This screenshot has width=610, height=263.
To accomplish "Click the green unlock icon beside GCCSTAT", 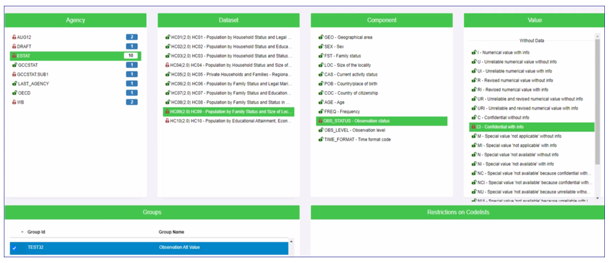I will pos(14,65).
